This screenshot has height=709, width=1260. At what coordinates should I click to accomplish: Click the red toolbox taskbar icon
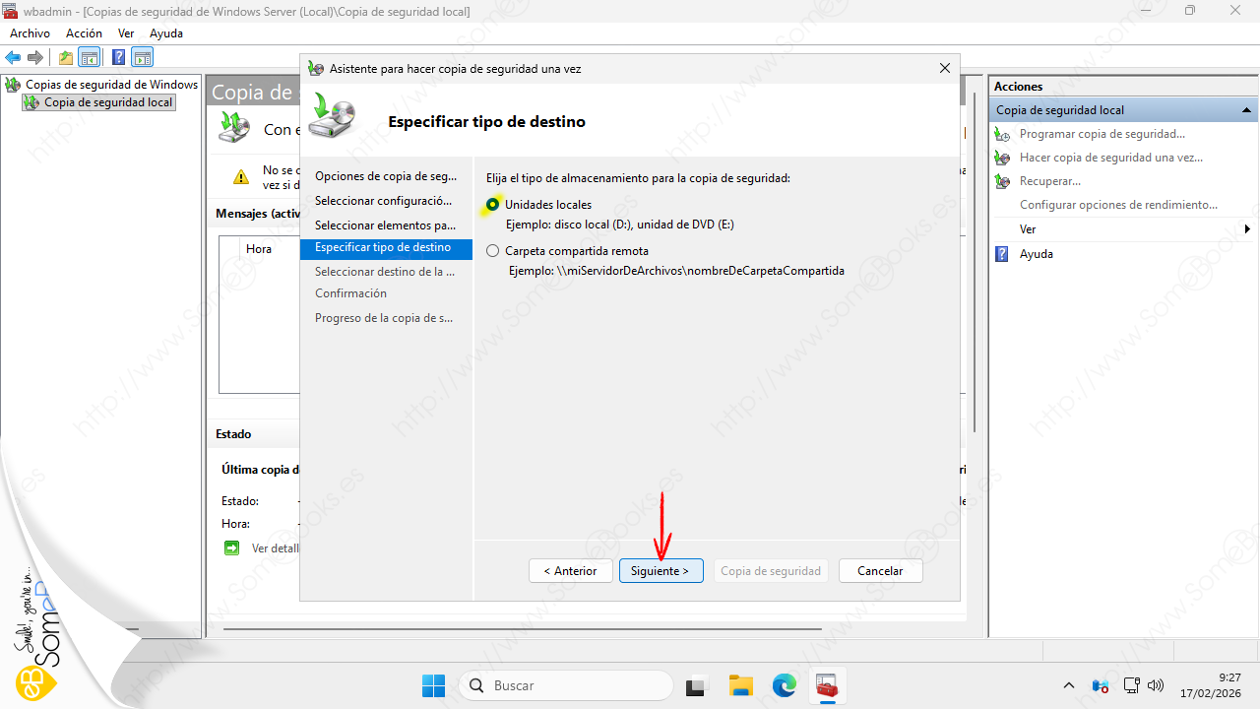click(826, 685)
